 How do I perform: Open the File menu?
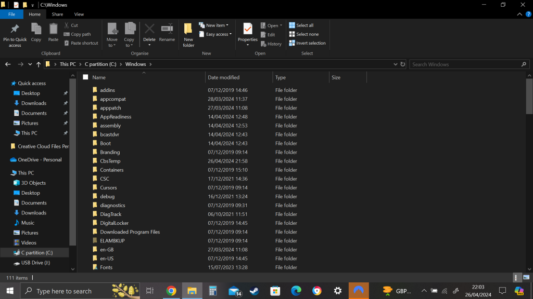[x=11, y=14]
